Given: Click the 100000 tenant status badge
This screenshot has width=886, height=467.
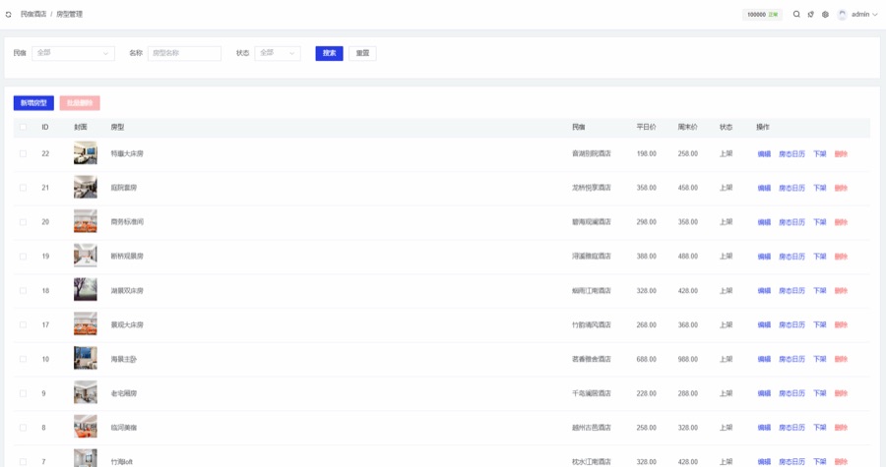Looking at the screenshot, I should tap(762, 15).
